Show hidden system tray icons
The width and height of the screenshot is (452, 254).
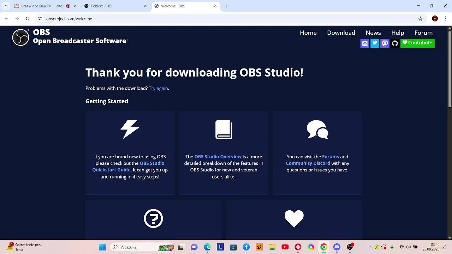click(x=369, y=247)
